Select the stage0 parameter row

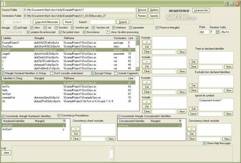click(69, 54)
